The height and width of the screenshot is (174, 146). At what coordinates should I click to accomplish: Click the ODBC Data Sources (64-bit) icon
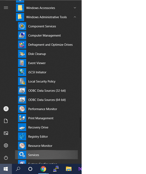coord(22,100)
